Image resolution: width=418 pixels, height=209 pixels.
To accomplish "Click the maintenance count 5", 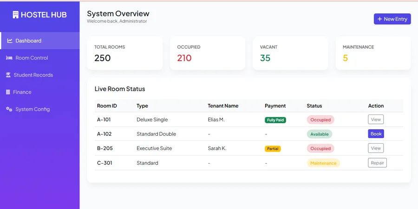I will (x=345, y=58).
